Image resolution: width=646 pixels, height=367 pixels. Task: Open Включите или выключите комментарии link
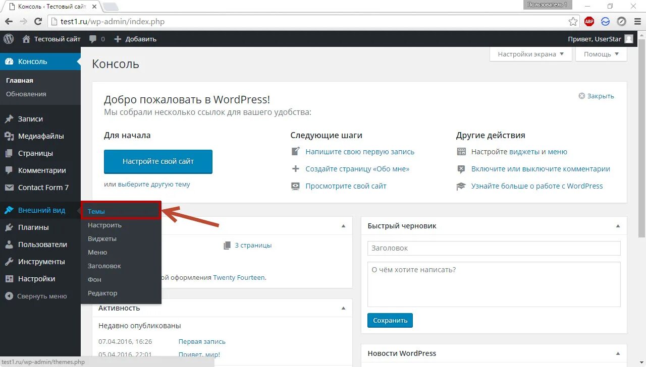coord(541,169)
